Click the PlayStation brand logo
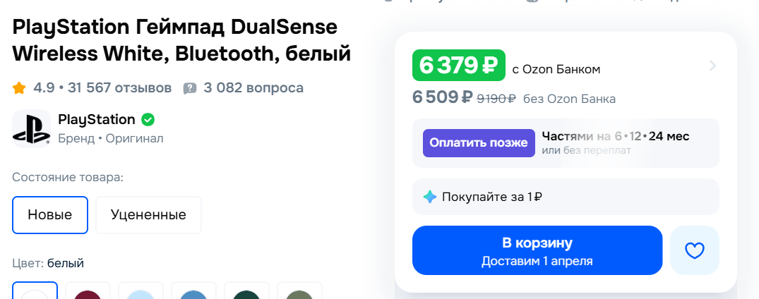The width and height of the screenshot is (759, 299). click(31, 128)
